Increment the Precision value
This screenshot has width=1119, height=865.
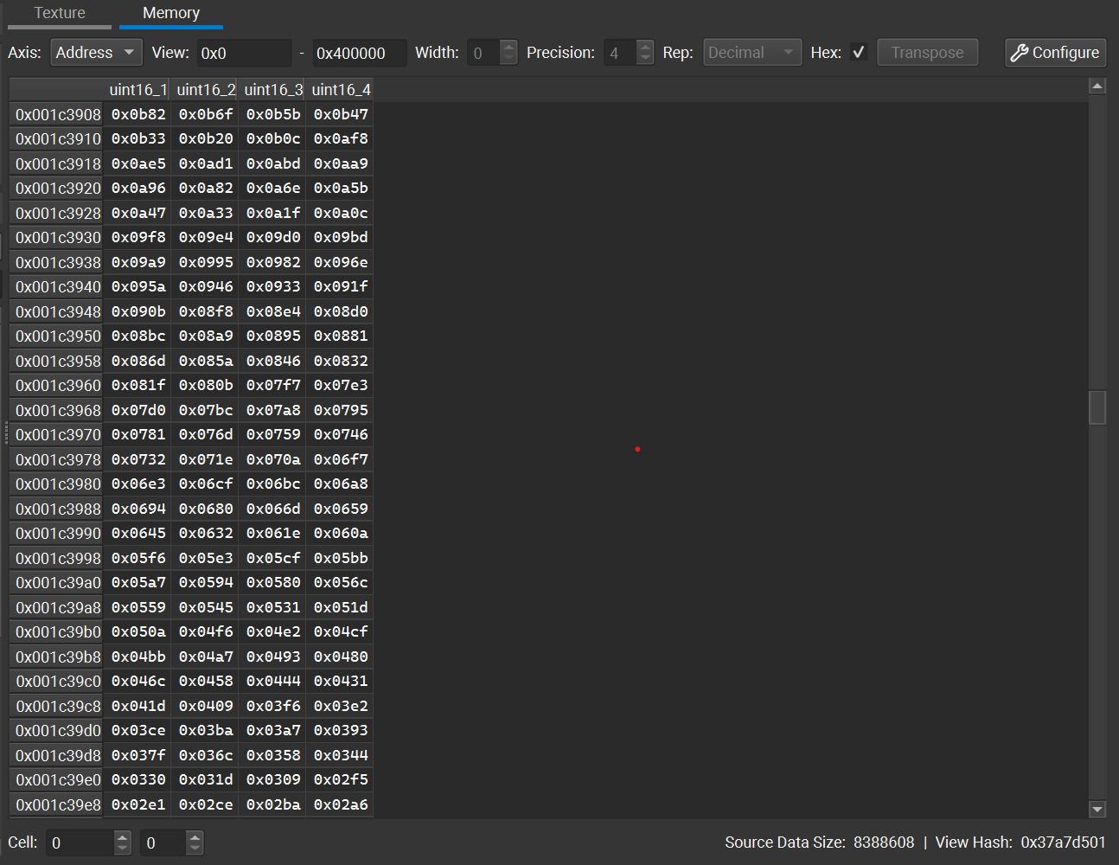[x=645, y=46]
